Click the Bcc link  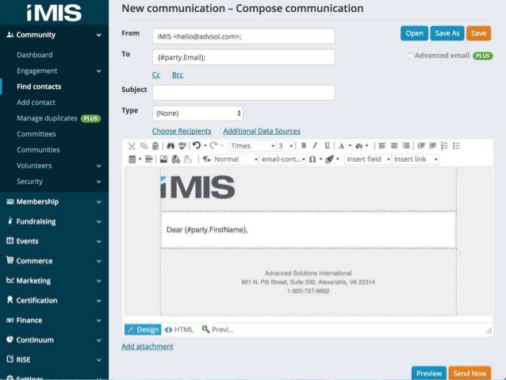[178, 75]
